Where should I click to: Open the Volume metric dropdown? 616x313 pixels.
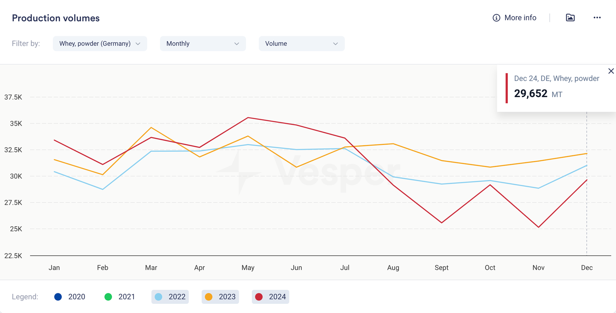coord(301,44)
